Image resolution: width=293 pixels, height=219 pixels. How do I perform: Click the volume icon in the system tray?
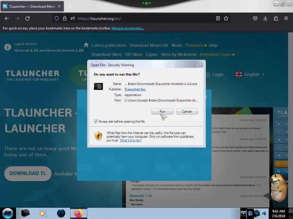point(264,213)
